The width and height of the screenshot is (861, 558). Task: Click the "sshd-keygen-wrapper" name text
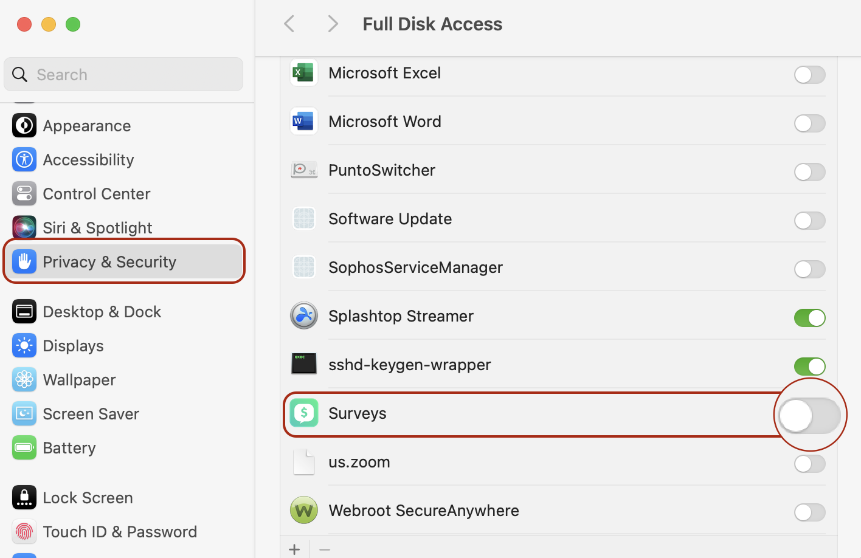(410, 365)
